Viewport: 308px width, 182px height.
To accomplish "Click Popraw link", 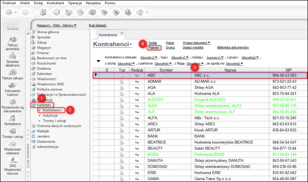I will [x=154, y=48].
